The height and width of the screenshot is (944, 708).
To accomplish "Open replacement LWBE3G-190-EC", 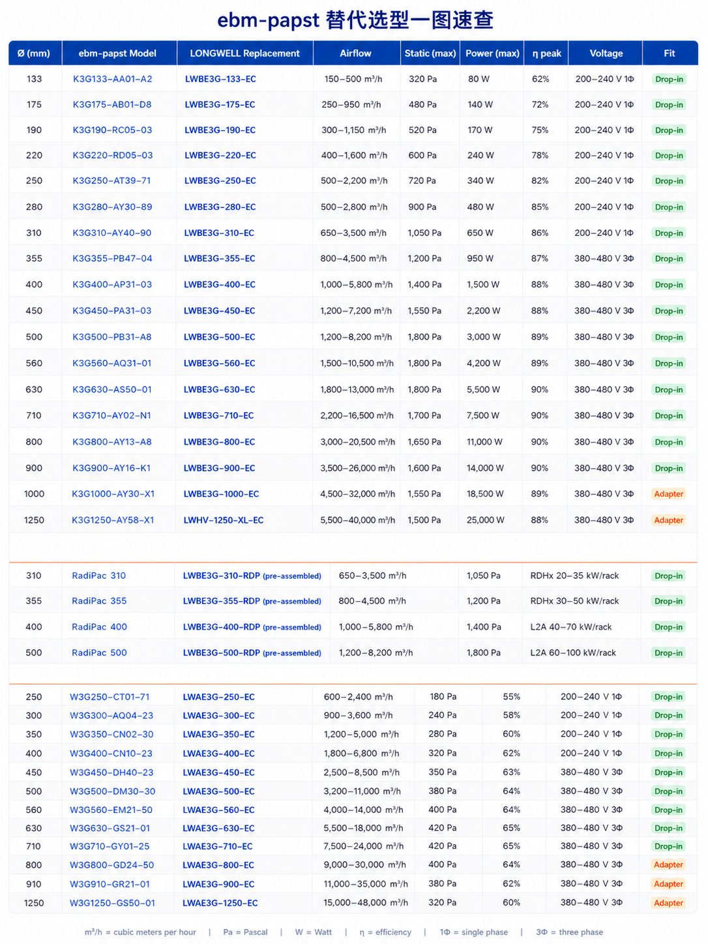I will click(220, 130).
